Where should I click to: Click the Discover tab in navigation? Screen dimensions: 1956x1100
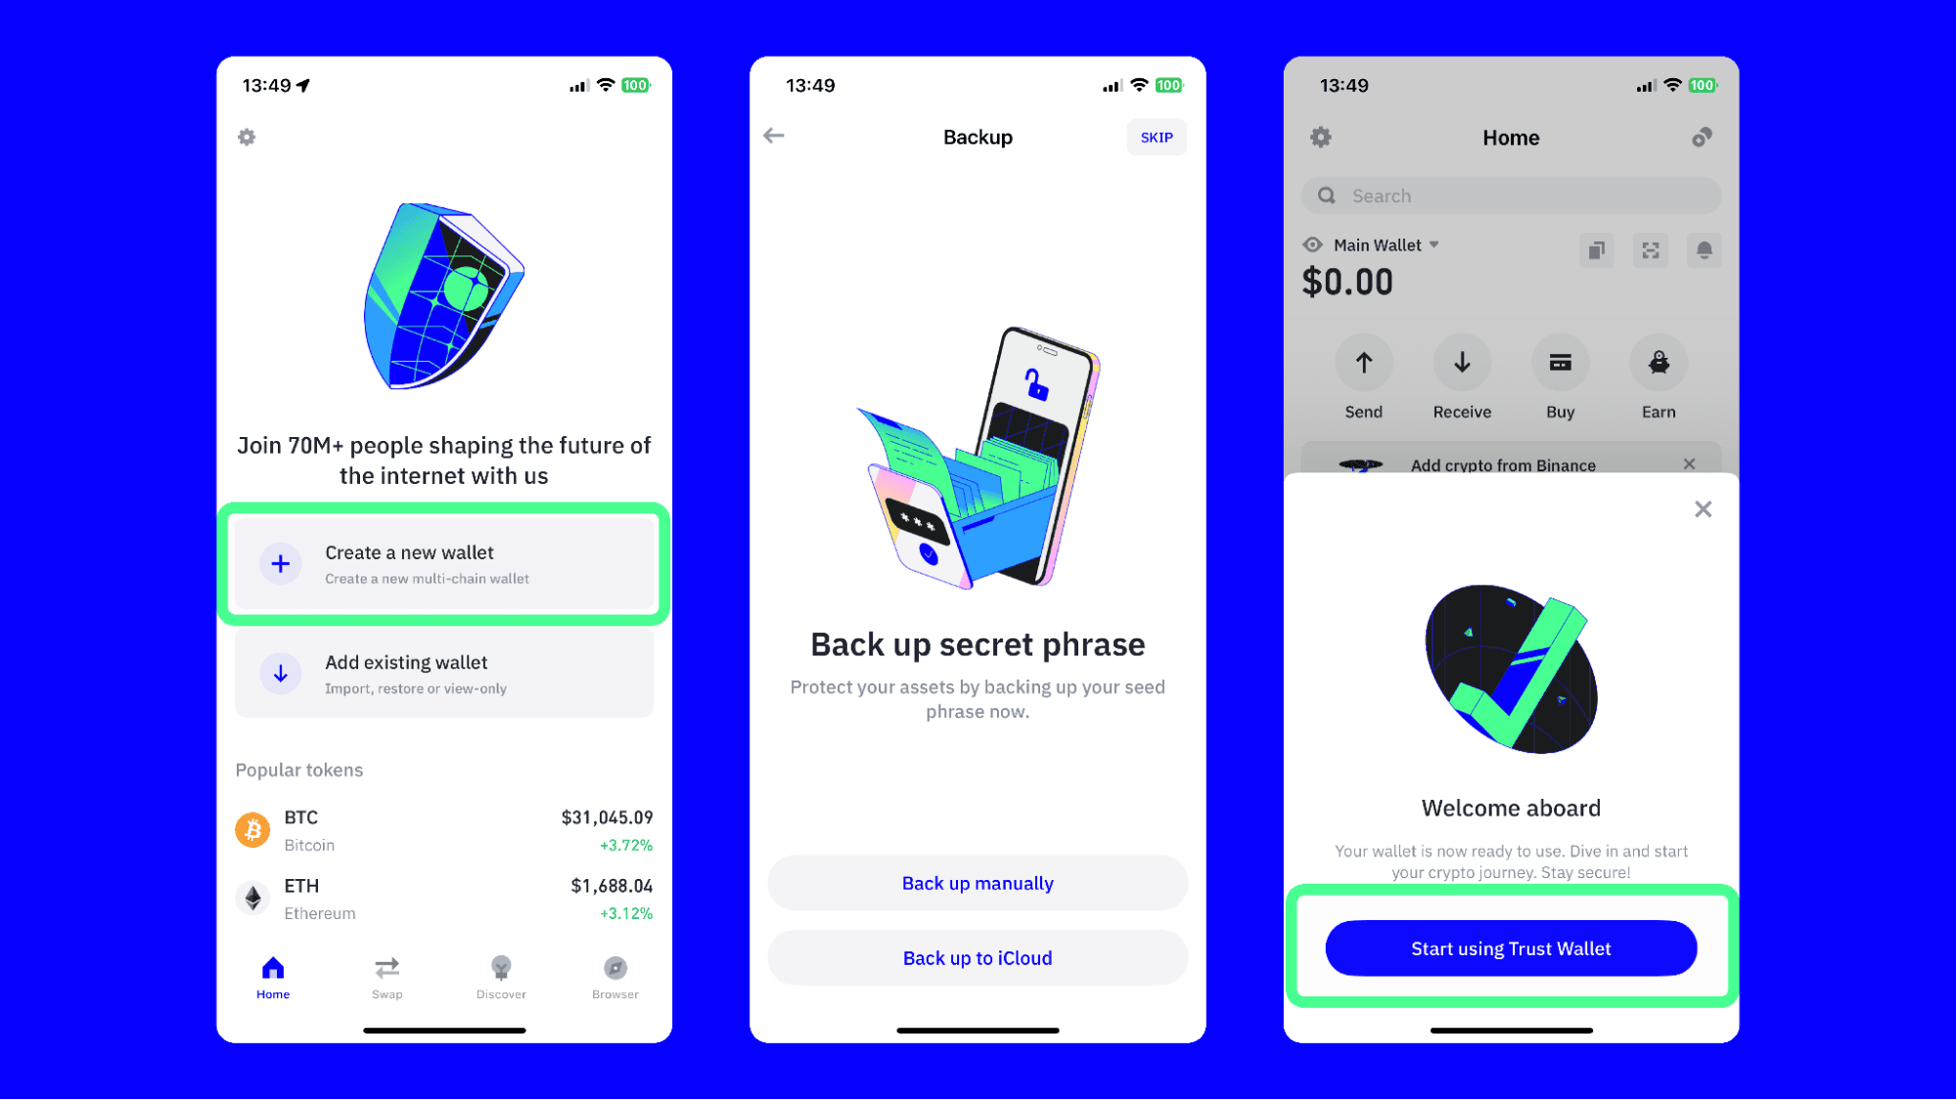click(x=500, y=977)
